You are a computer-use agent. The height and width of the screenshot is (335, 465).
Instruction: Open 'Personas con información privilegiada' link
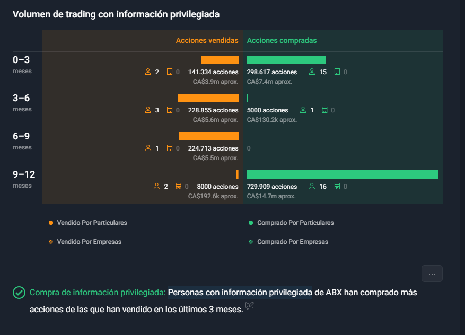(x=240, y=293)
